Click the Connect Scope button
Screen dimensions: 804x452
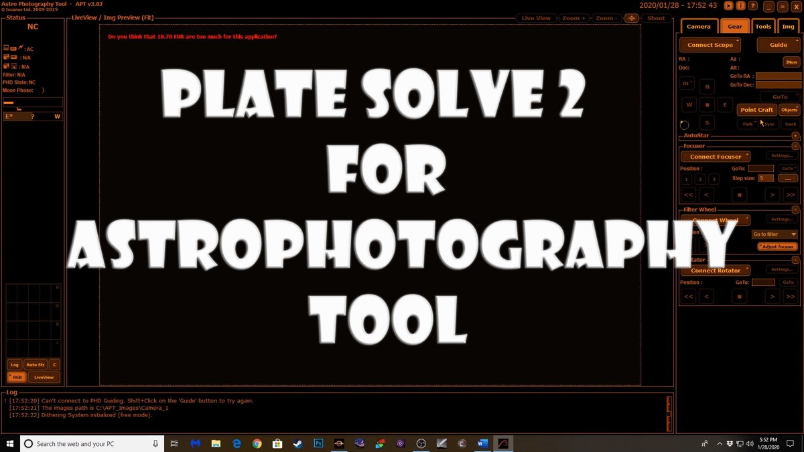(710, 45)
